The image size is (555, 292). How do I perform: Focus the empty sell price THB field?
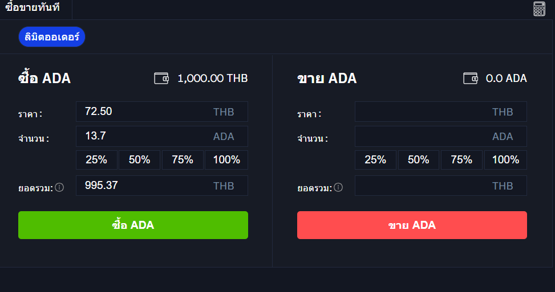(x=441, y=112)
